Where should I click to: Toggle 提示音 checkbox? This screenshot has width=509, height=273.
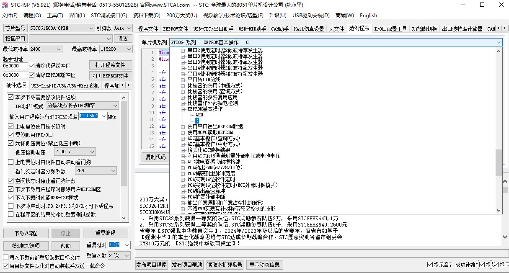click(x=430, y=265)
